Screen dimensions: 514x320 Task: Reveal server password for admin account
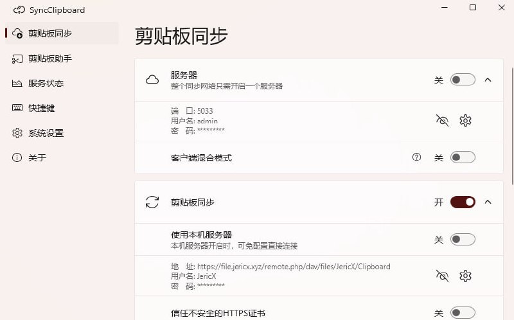[x=442, y=121]
